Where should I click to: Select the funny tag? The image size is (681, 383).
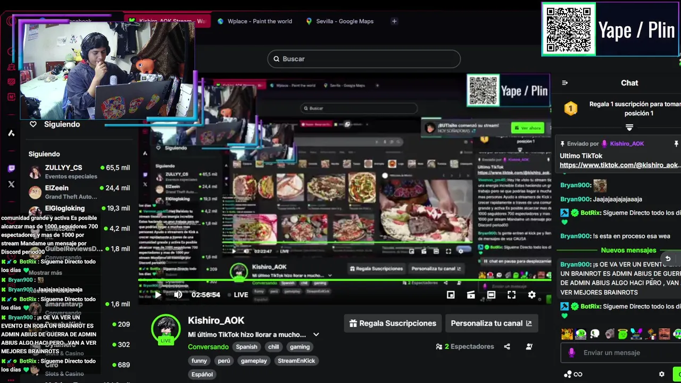[x=199, y=361]
